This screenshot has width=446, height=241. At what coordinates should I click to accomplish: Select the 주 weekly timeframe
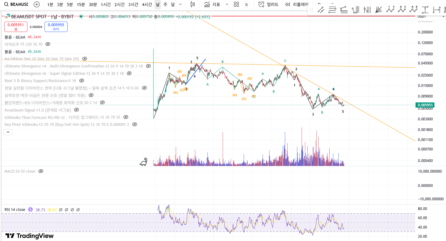(165, 5)
